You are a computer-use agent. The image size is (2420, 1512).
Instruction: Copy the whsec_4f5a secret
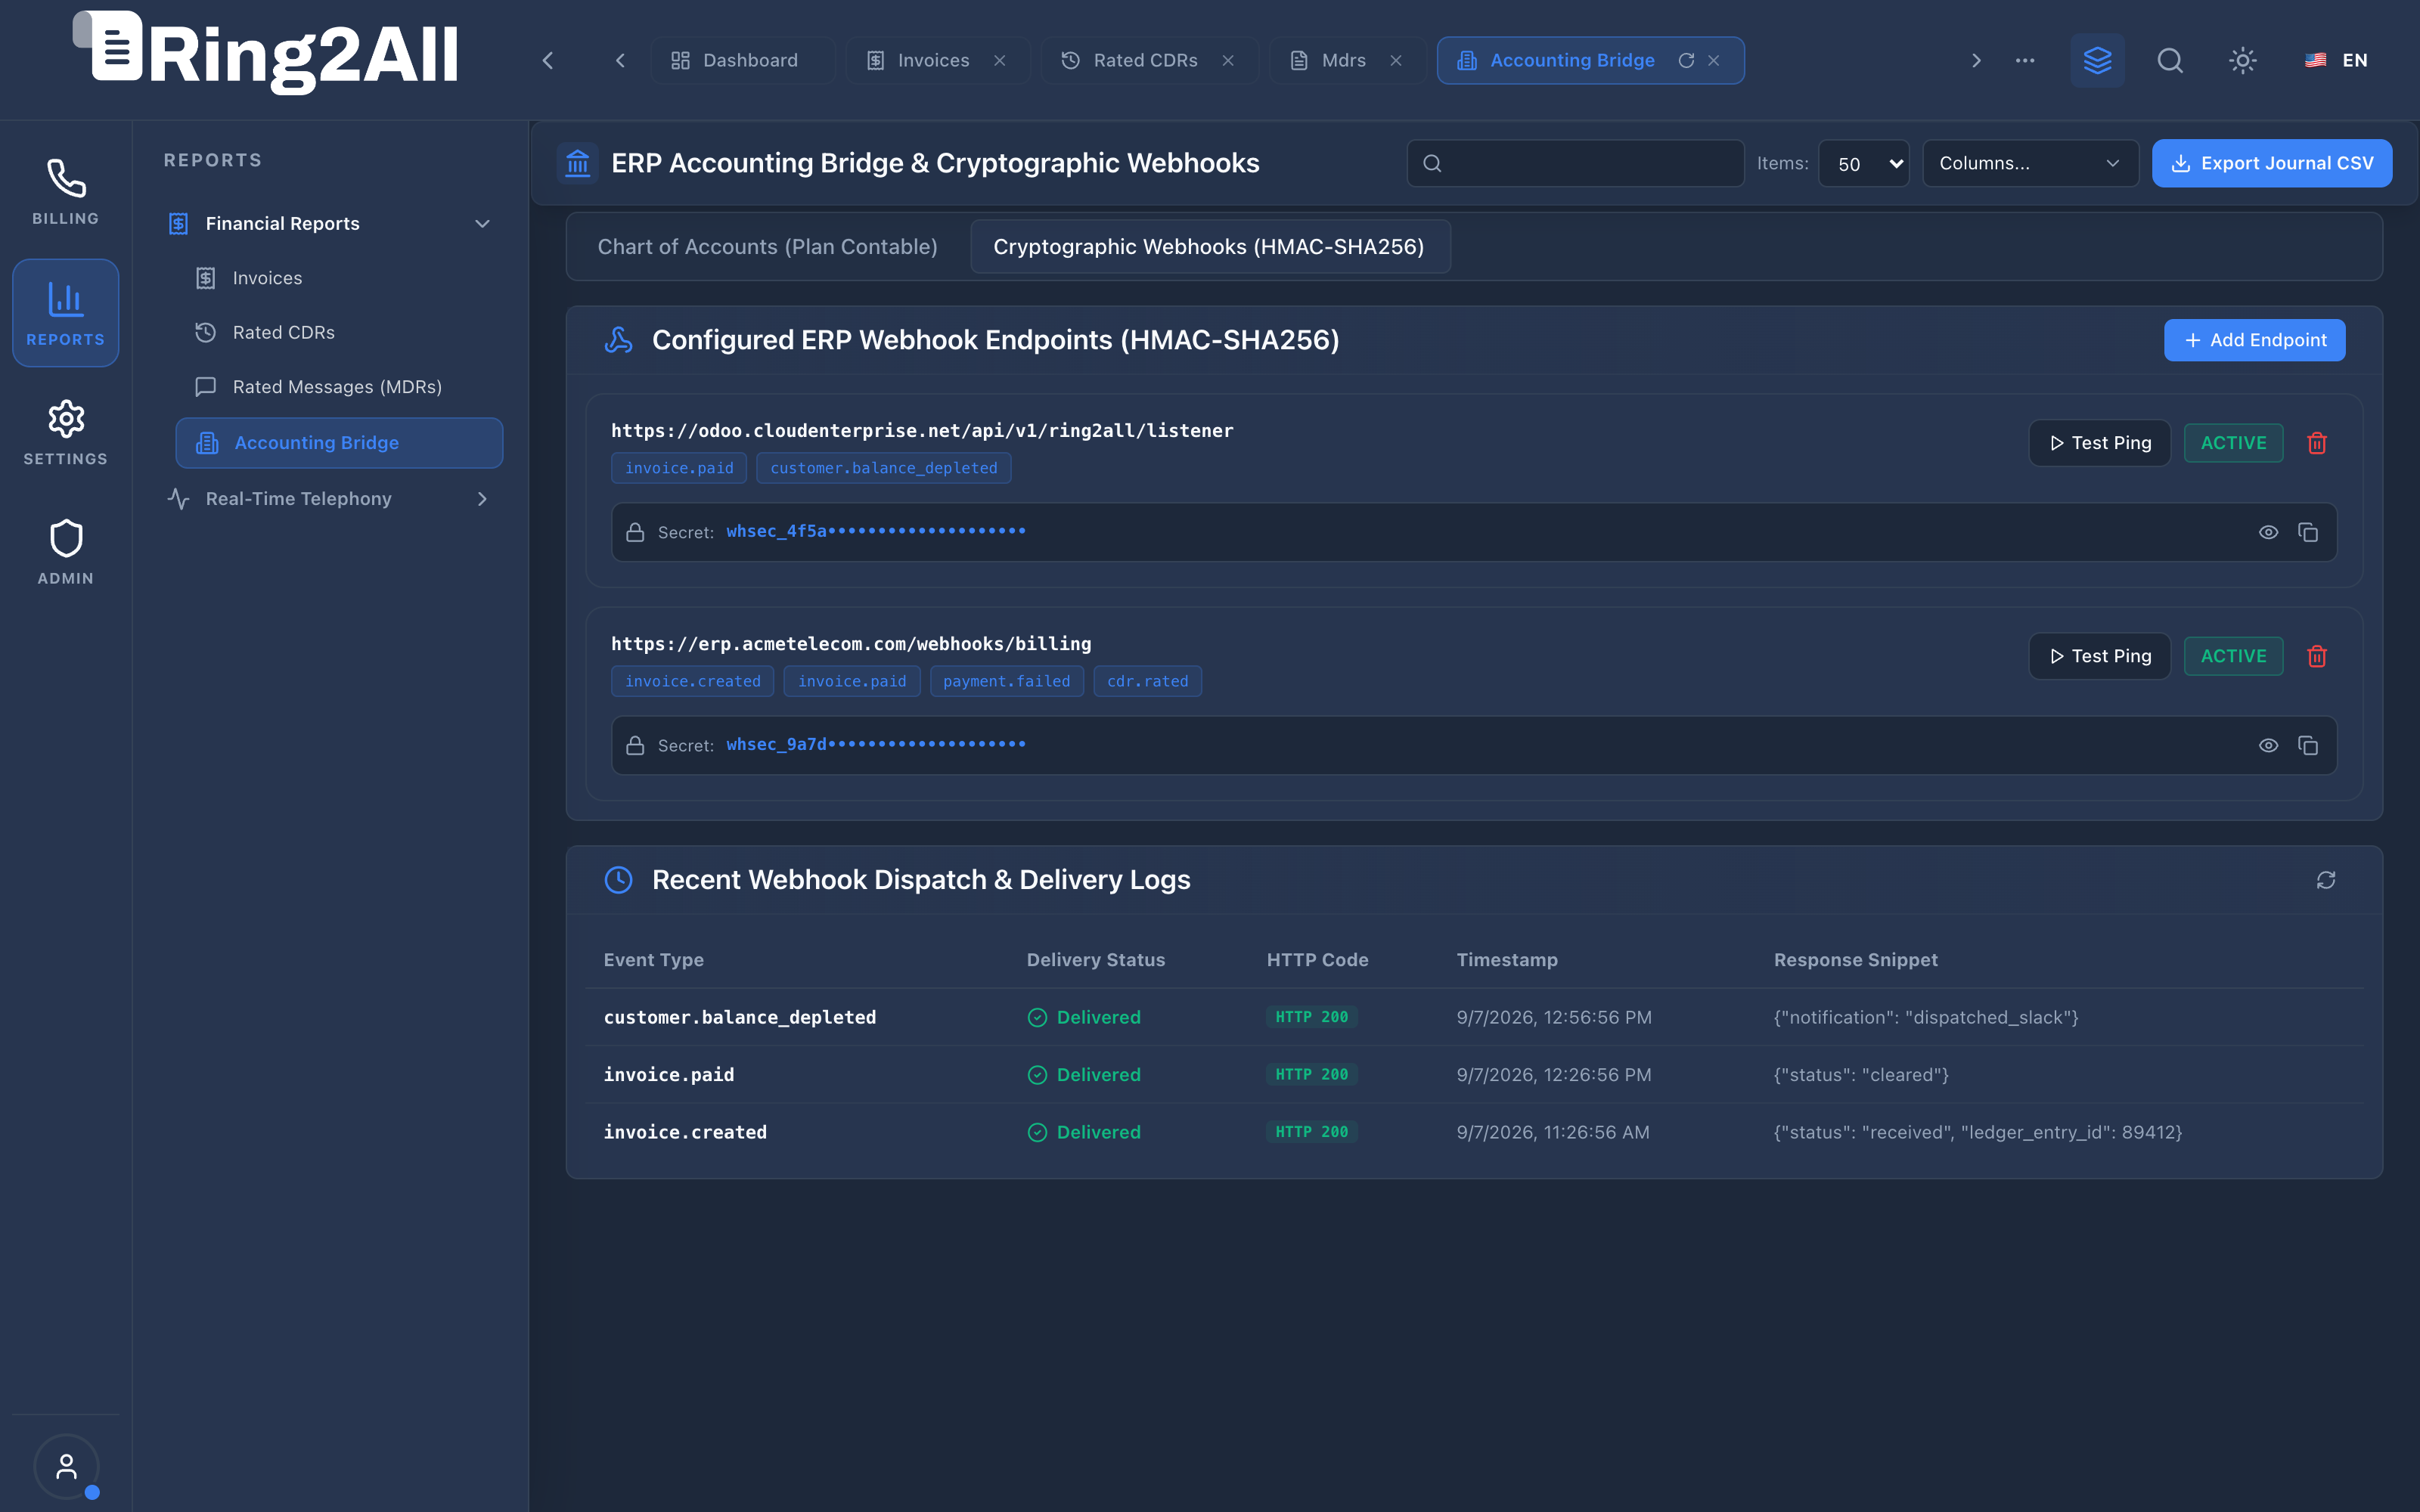tap(2308, 532)
